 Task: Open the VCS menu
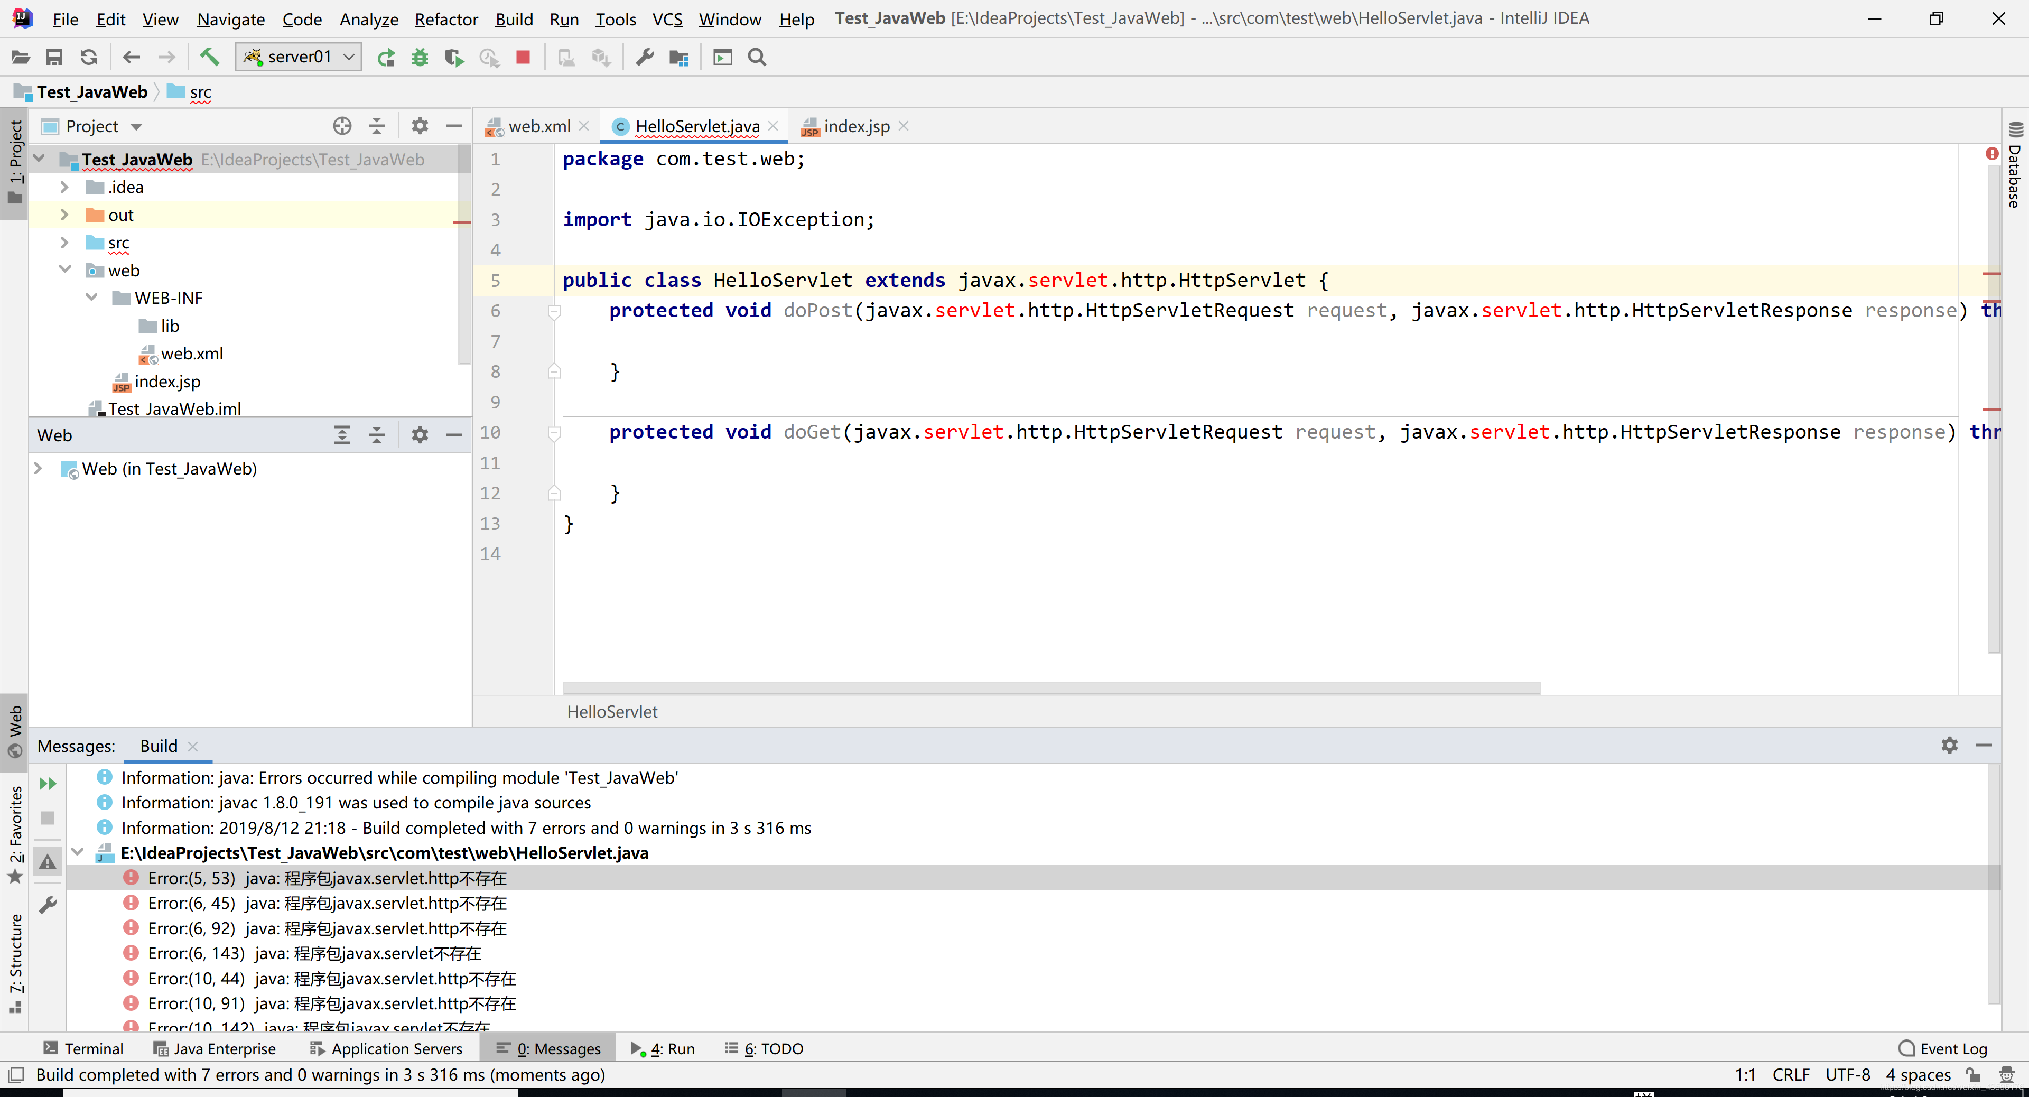click(x=667, y=19)
